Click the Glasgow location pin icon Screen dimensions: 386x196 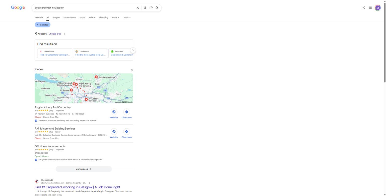tap(36, 34)
